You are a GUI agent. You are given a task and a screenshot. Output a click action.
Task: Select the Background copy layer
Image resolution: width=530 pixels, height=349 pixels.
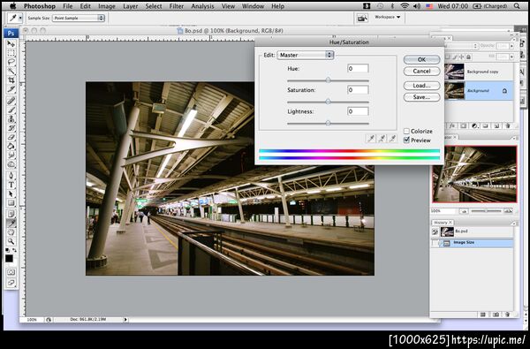point(479,72)
